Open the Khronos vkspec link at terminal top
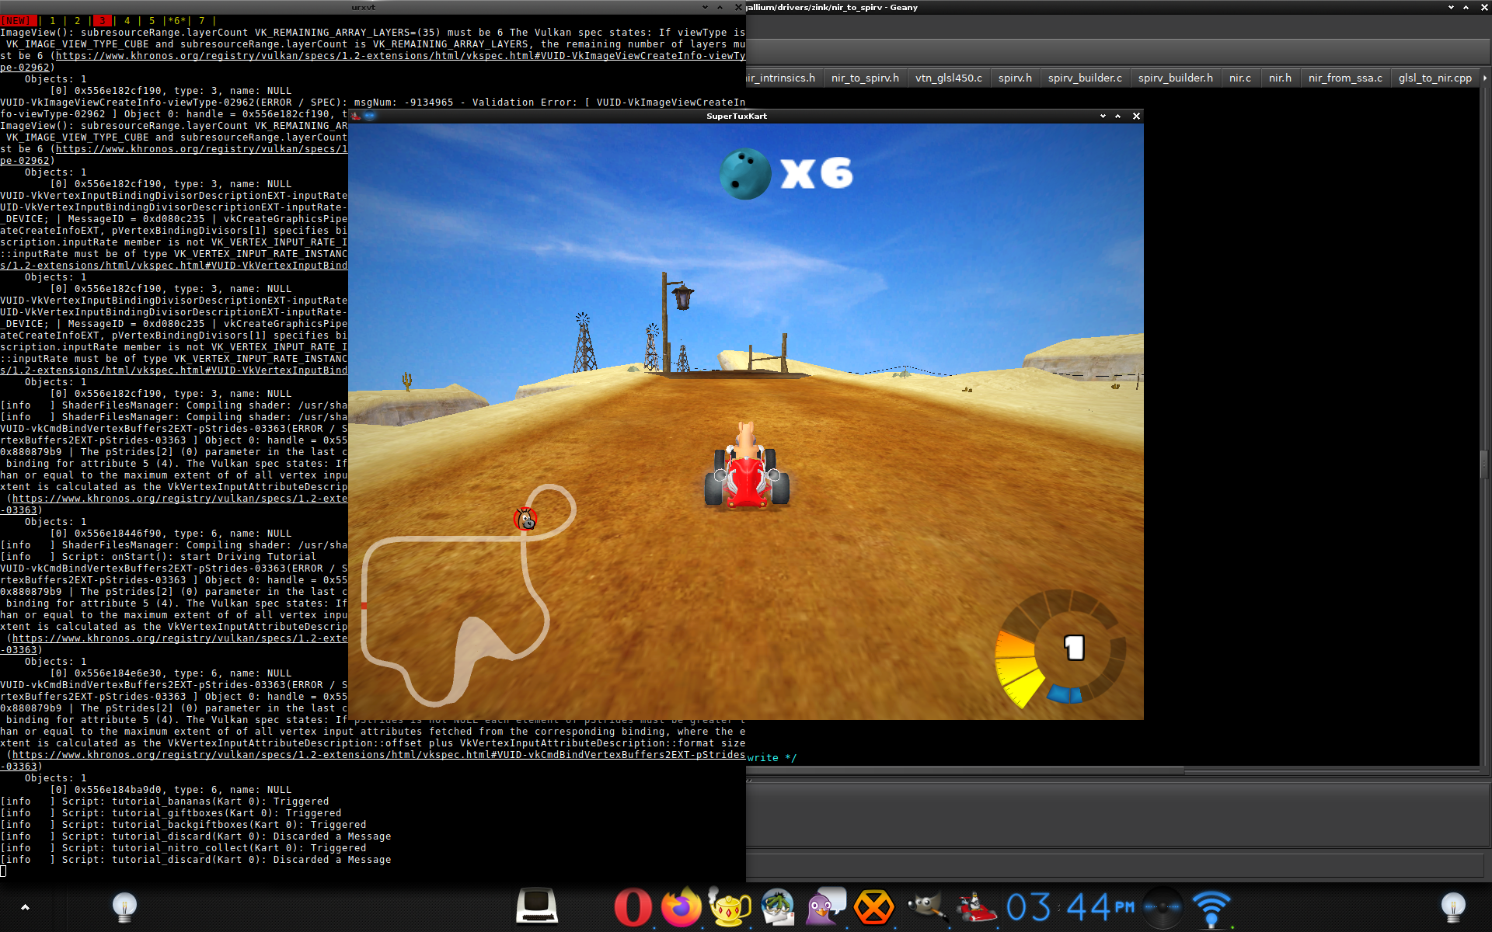Screen dimensions: 1492x932 pyautogui.click(x=400, y=56)
